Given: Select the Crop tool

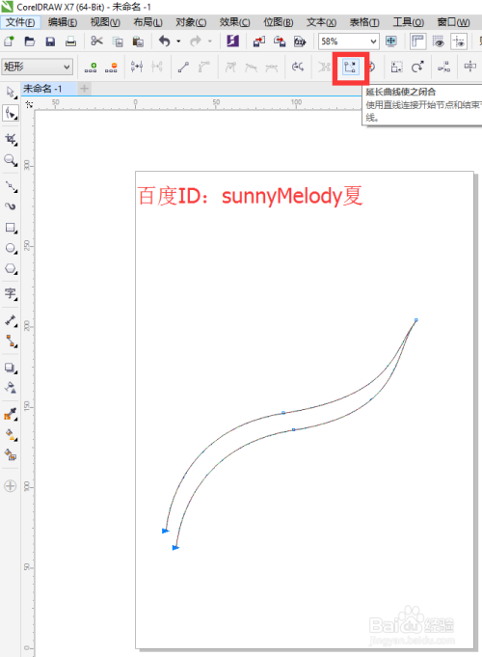Looking at the screenshot, I should (x=11, y=139).
